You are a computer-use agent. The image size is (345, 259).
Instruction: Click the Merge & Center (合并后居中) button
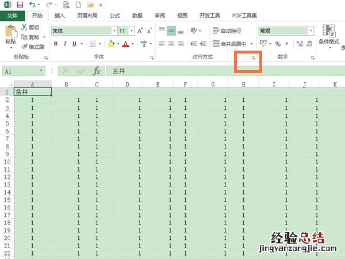[230, 44]
